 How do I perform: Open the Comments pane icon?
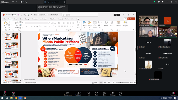tap(125, 19)
